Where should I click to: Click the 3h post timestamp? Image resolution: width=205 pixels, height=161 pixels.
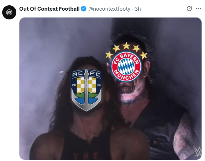click(138, 9)
